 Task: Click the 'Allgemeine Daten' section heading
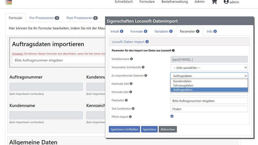[33, 142]
